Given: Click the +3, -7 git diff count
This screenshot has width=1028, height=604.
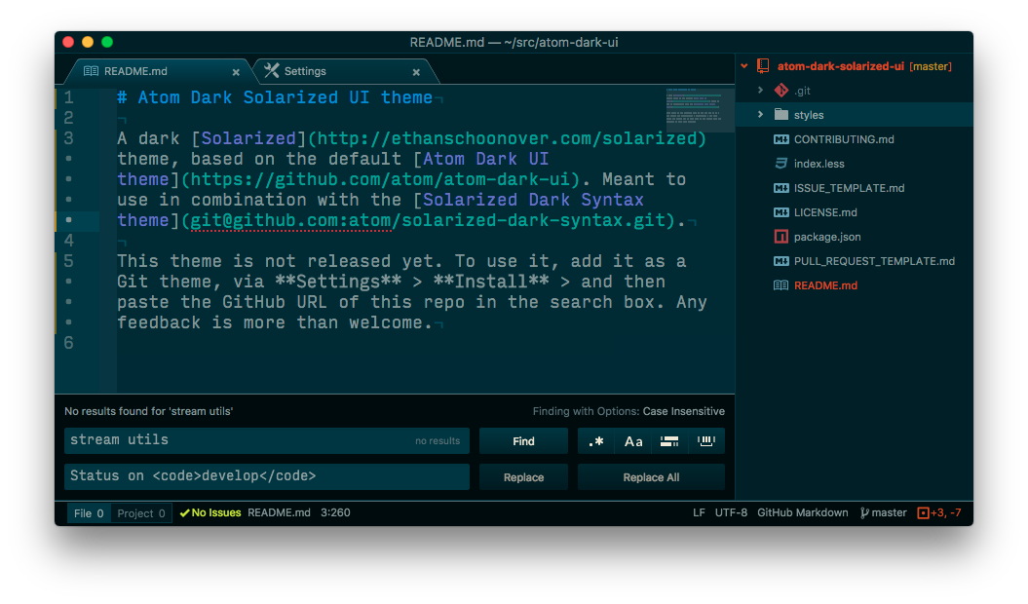Looking at the screenshot, I should point(946,512).
